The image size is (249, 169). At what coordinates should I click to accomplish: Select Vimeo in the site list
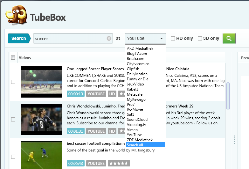click(x=132, y=130)
